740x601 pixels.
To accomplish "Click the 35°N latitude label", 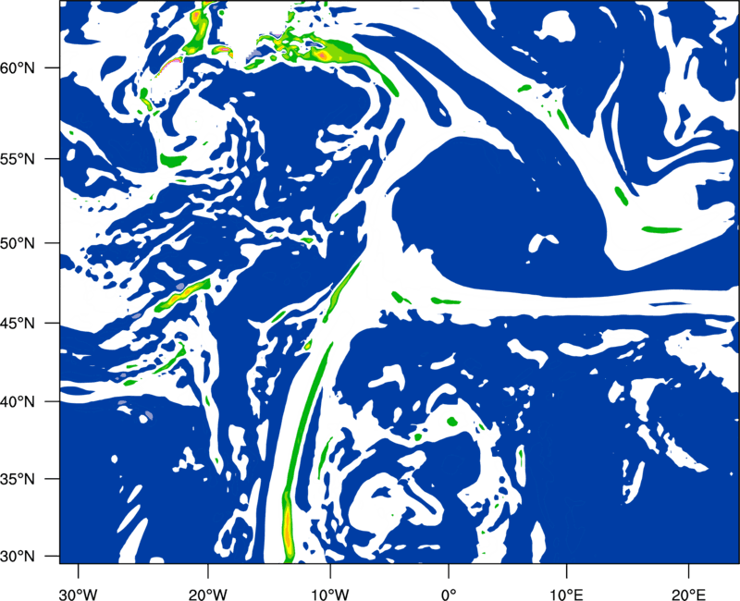I will 18,479.
